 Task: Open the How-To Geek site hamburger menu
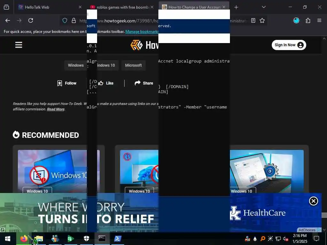coord(19,45)
